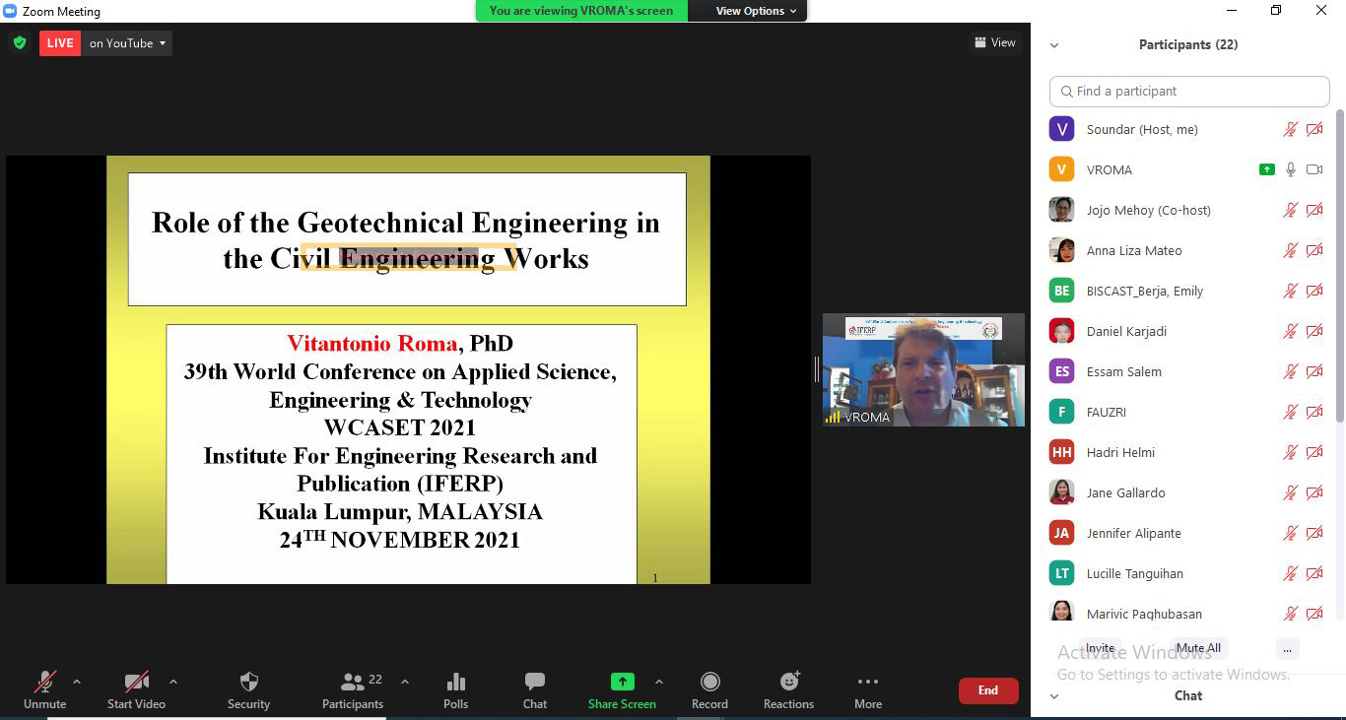Click the shared slide title text
This screenshot has height=720, width=1346.
[406, 239]
